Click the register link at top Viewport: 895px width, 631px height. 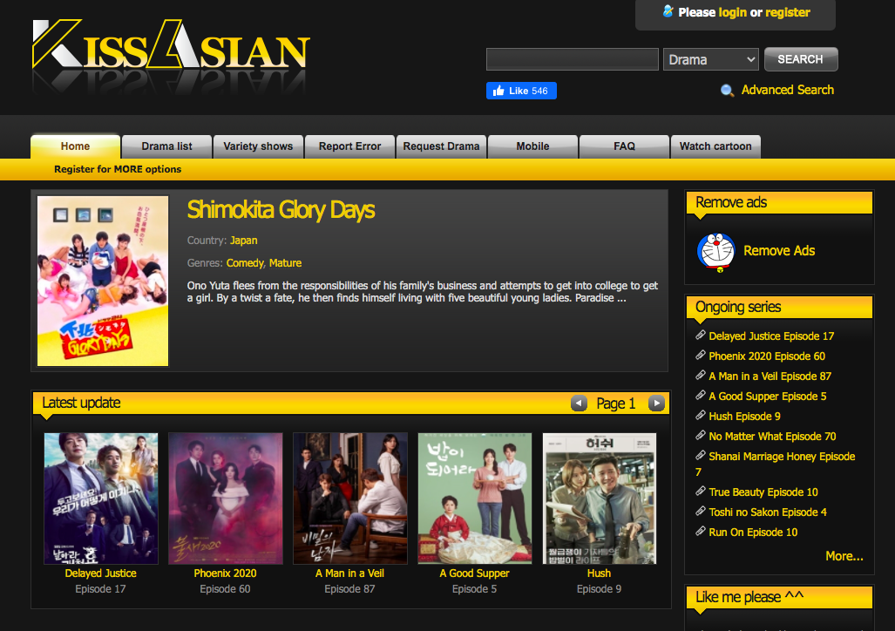coord(788,12)
